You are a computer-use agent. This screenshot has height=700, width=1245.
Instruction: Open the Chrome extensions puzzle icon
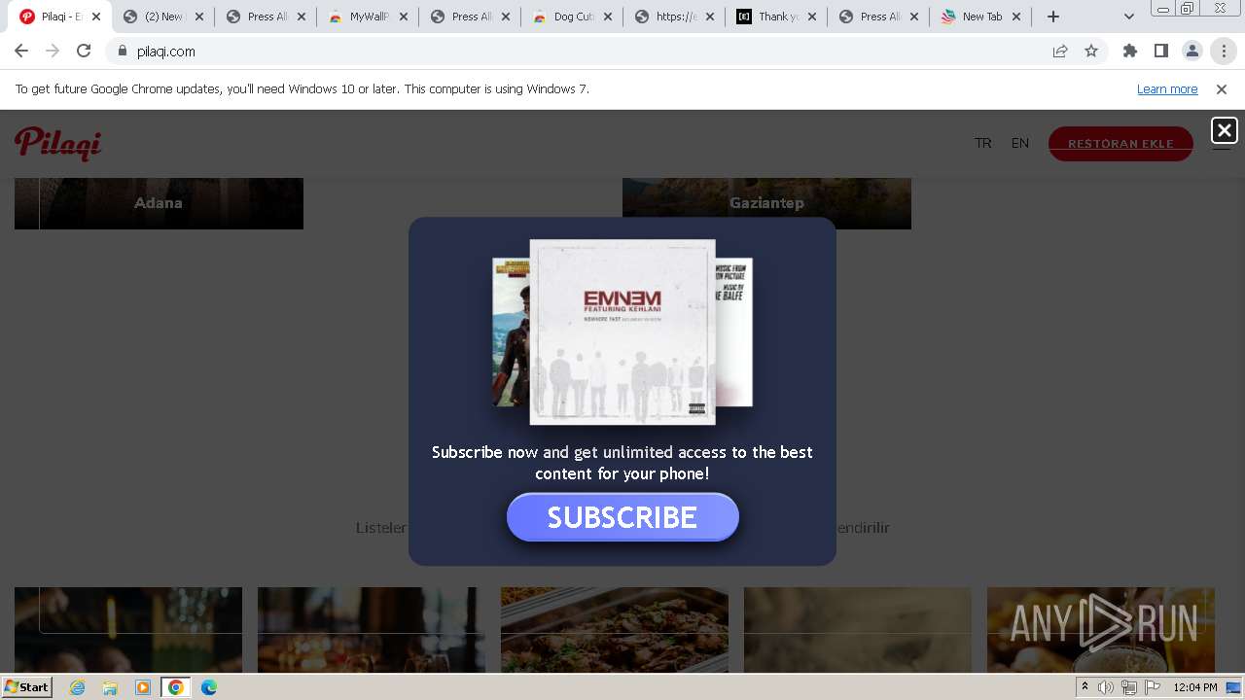1130,52
